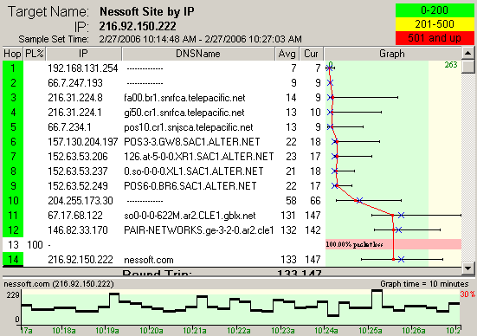Screen dimensions: 477x336
Task: Select IP 152.63.53.206
Action: pos(78,157)
